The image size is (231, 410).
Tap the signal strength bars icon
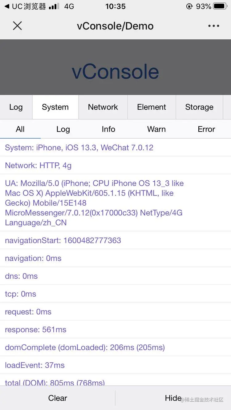pyautogui.click(x=54, y=6)
